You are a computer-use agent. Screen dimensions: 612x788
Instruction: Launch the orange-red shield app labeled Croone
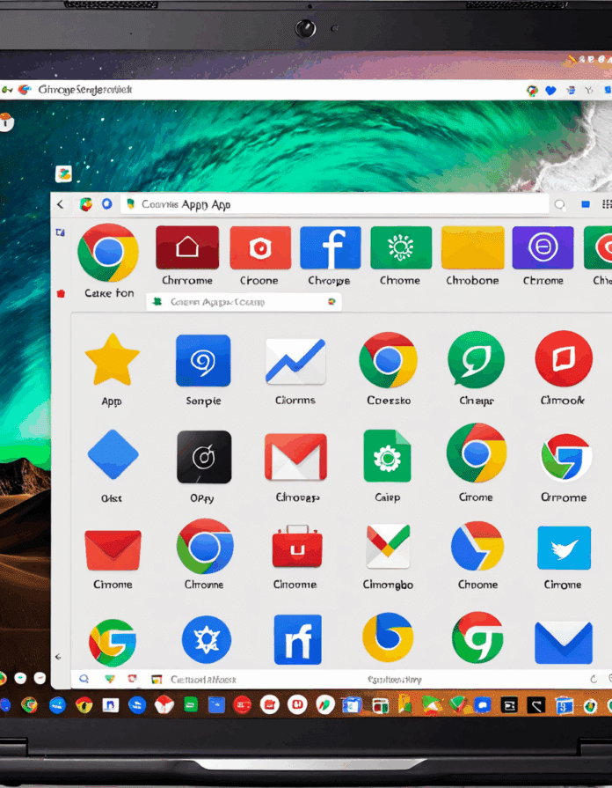260,247
